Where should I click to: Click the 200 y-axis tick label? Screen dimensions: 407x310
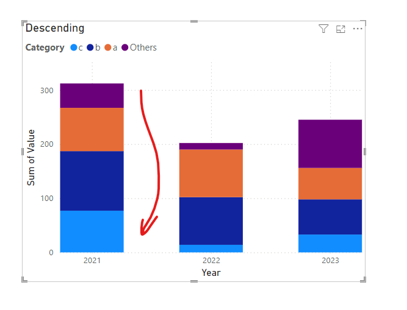click(47, 144)
